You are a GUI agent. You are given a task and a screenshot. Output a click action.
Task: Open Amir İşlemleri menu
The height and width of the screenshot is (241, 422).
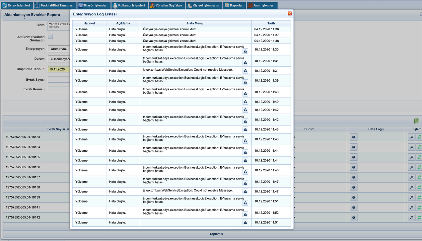click(262, 5)
